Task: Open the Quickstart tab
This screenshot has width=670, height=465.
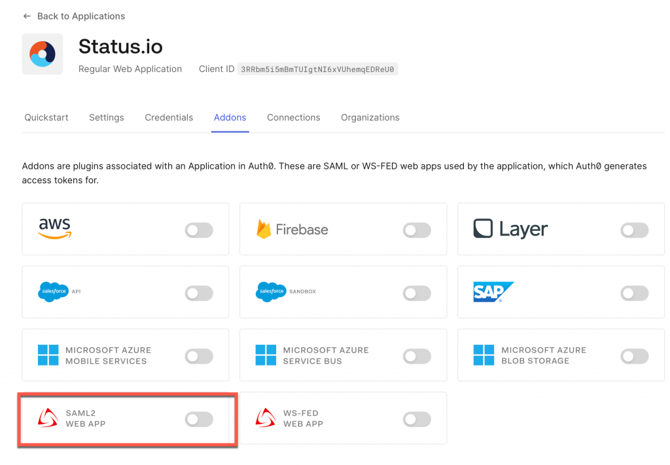Action: pos(46,118)
